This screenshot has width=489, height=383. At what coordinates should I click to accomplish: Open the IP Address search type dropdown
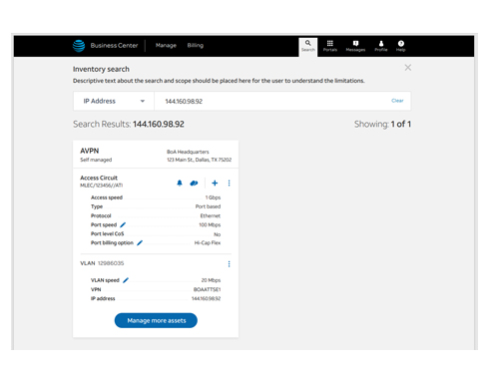pos(114,101)
